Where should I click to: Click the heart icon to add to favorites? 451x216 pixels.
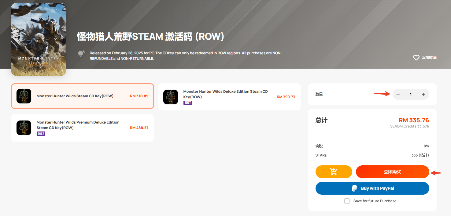[x=416, y=58]
